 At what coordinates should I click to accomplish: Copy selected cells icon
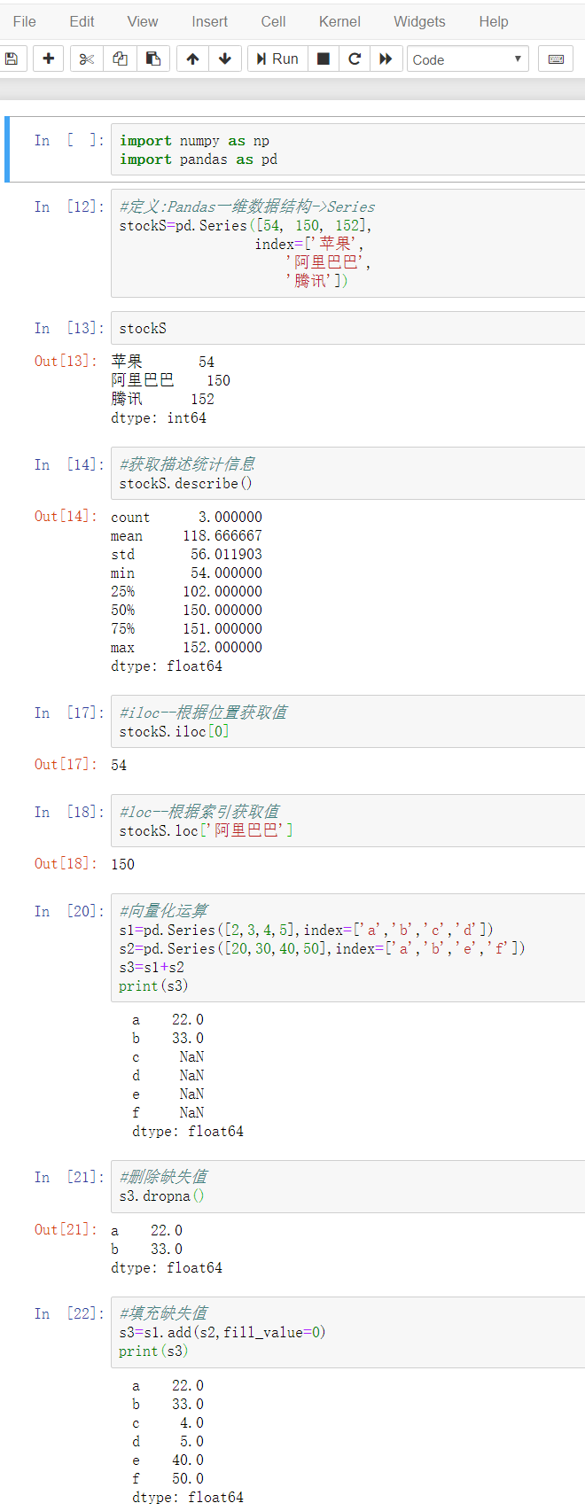120,58
